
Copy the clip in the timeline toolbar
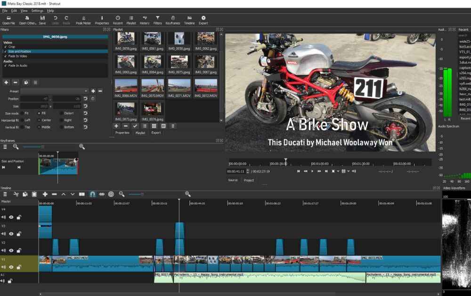25,195
